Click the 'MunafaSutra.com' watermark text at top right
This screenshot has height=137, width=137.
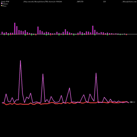pos(130,2)
